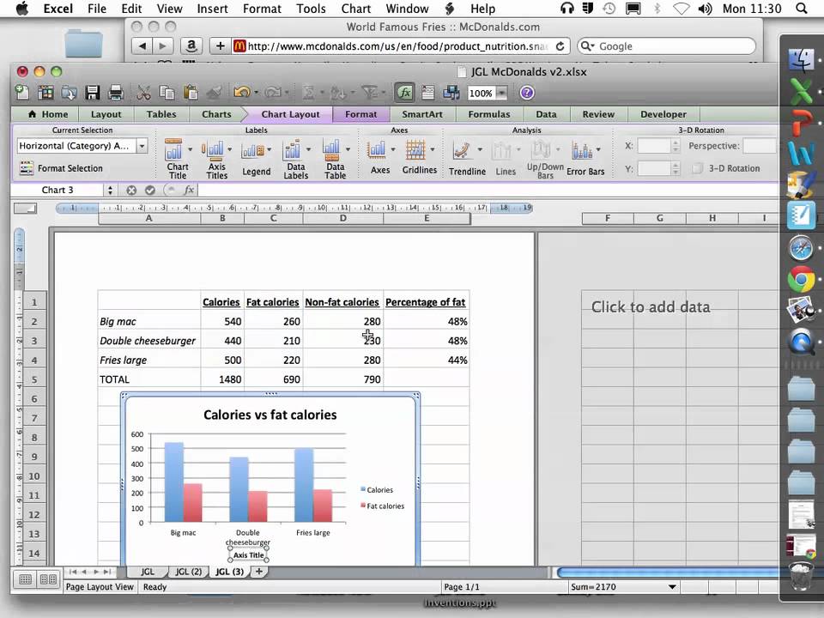
Task: Open the zoom 100% dropdown
Action: [x=502, y=94]
